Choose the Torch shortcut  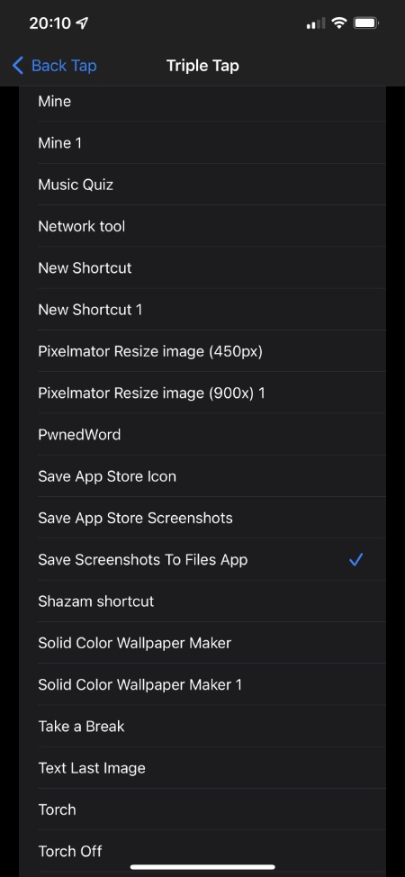(202, 809)
